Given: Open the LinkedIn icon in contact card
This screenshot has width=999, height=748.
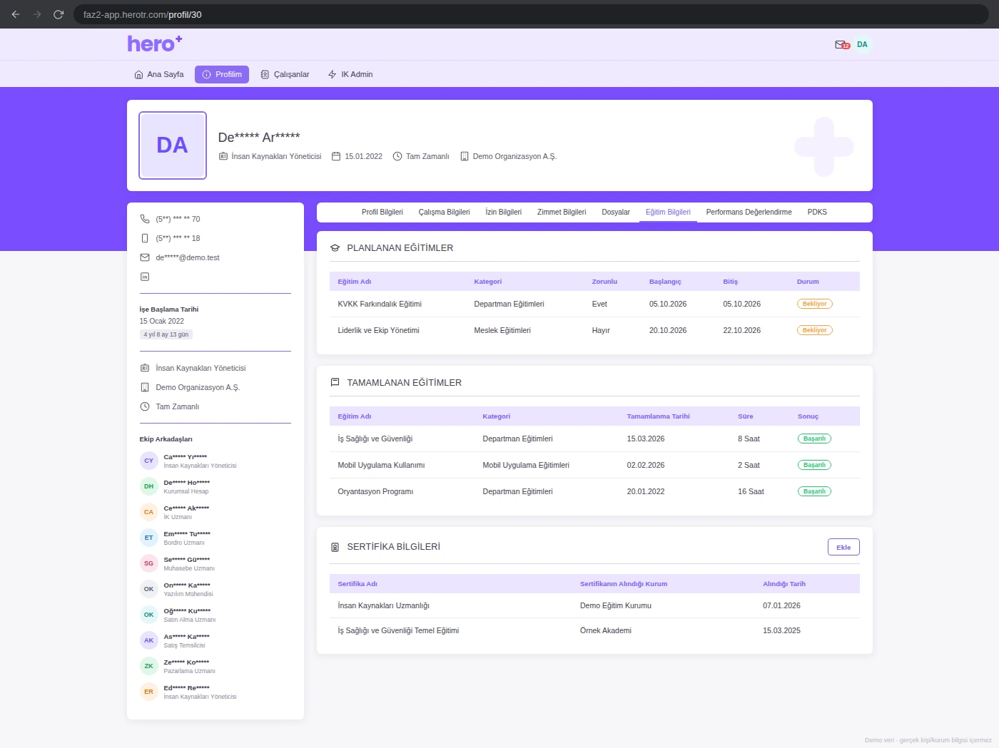Looking at the screenshot, I should [145, 277].
